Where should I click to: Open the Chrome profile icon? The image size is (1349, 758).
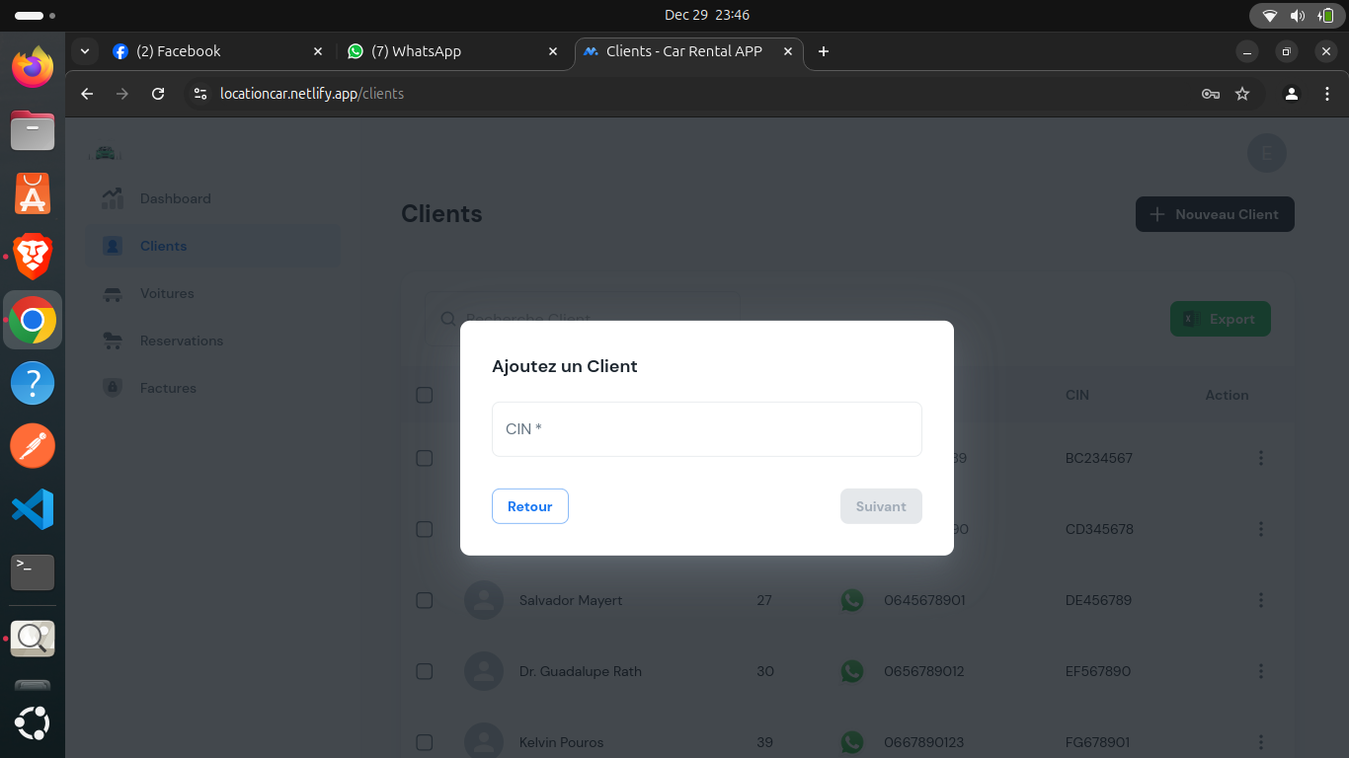pos(1292,94)
